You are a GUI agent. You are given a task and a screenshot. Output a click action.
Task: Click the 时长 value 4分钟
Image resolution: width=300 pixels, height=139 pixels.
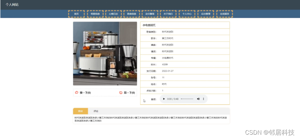coord(165,65)
